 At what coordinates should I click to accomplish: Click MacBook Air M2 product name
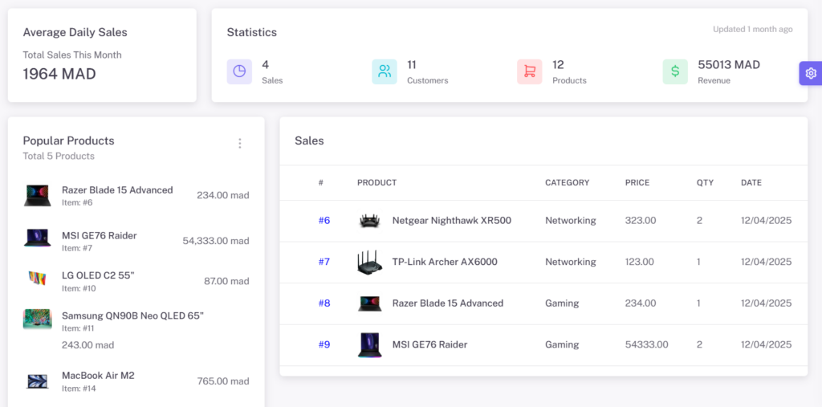pyautogui.click(x=98, y=376)
